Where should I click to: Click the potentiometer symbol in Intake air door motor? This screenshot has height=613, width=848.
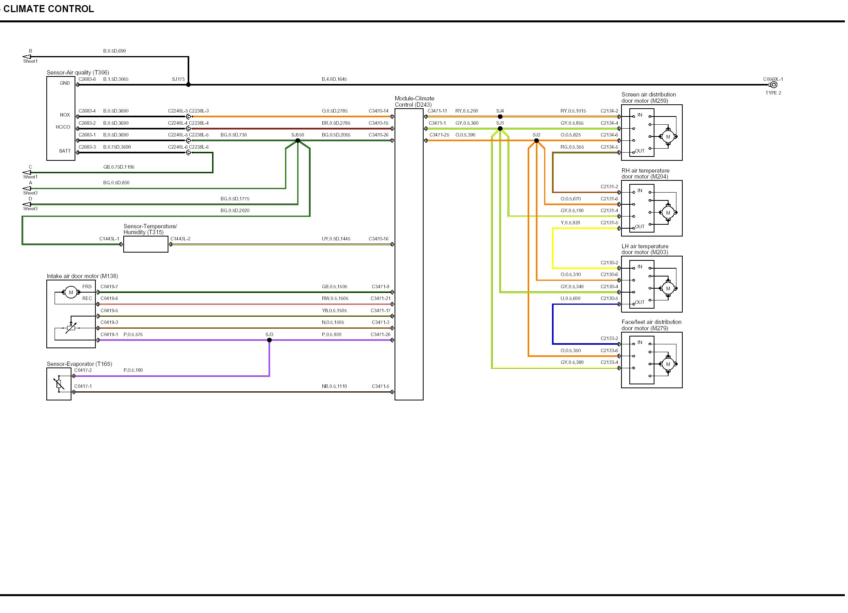coord(71,328)
